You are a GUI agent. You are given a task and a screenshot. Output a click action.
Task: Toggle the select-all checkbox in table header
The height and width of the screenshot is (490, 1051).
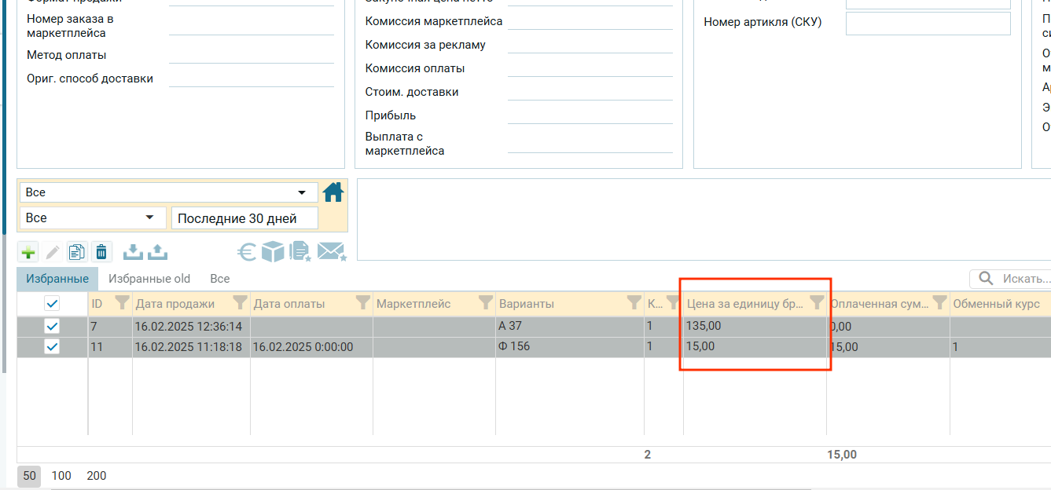pyautogui.click(x=52, y=303)
